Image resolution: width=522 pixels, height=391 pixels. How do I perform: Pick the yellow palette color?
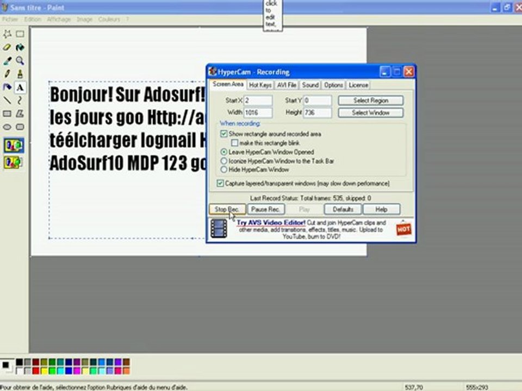pos(44,371)
